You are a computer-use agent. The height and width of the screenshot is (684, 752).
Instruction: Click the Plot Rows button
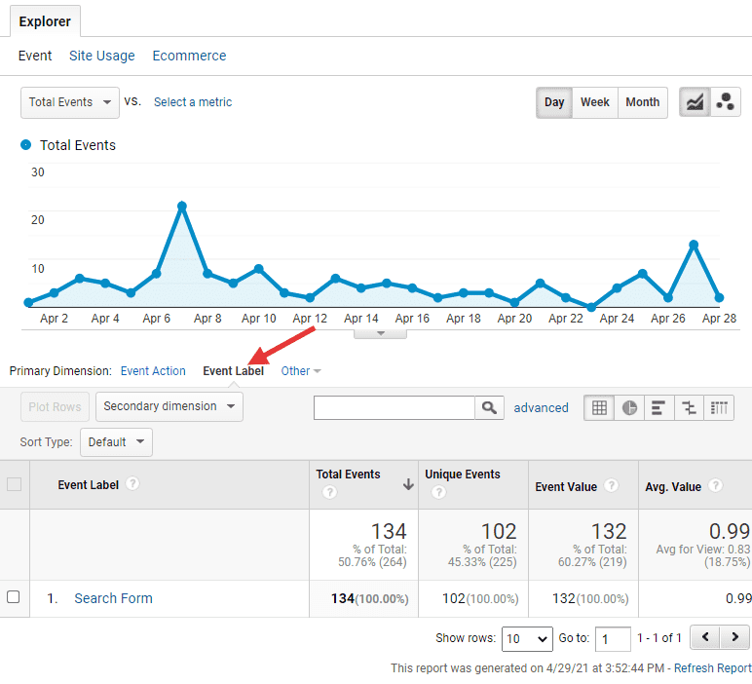[x=55, y=406]
